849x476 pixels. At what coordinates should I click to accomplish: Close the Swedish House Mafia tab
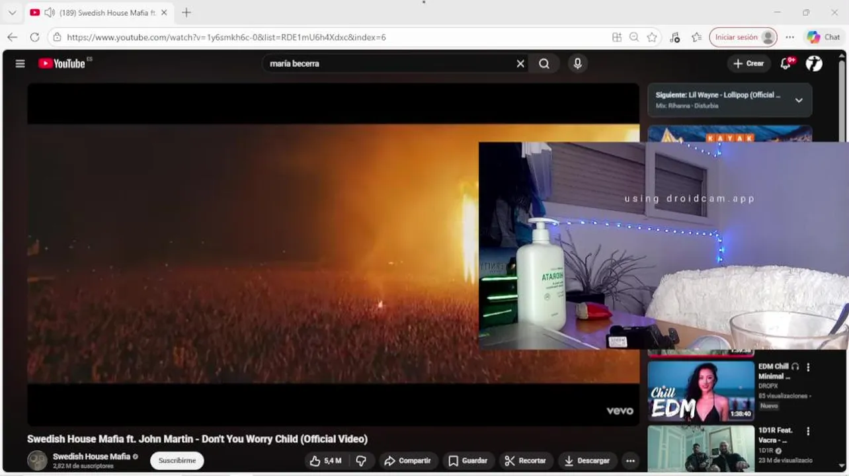164,13
